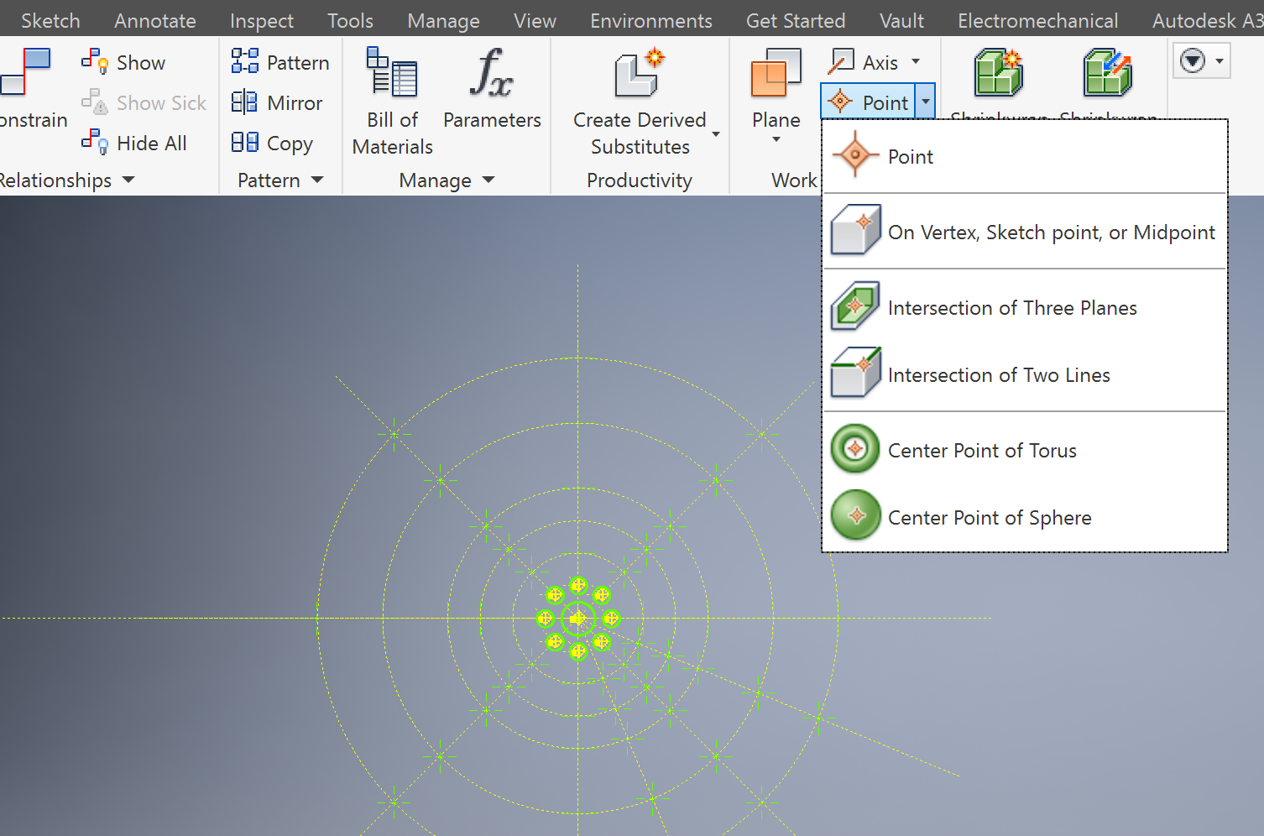Click the work Plane icon
The image size is (1264, 836).
[776, 74]
